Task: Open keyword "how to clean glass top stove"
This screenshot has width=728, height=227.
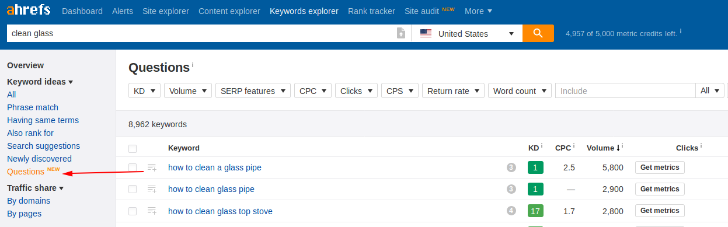Action: [220, 211]
